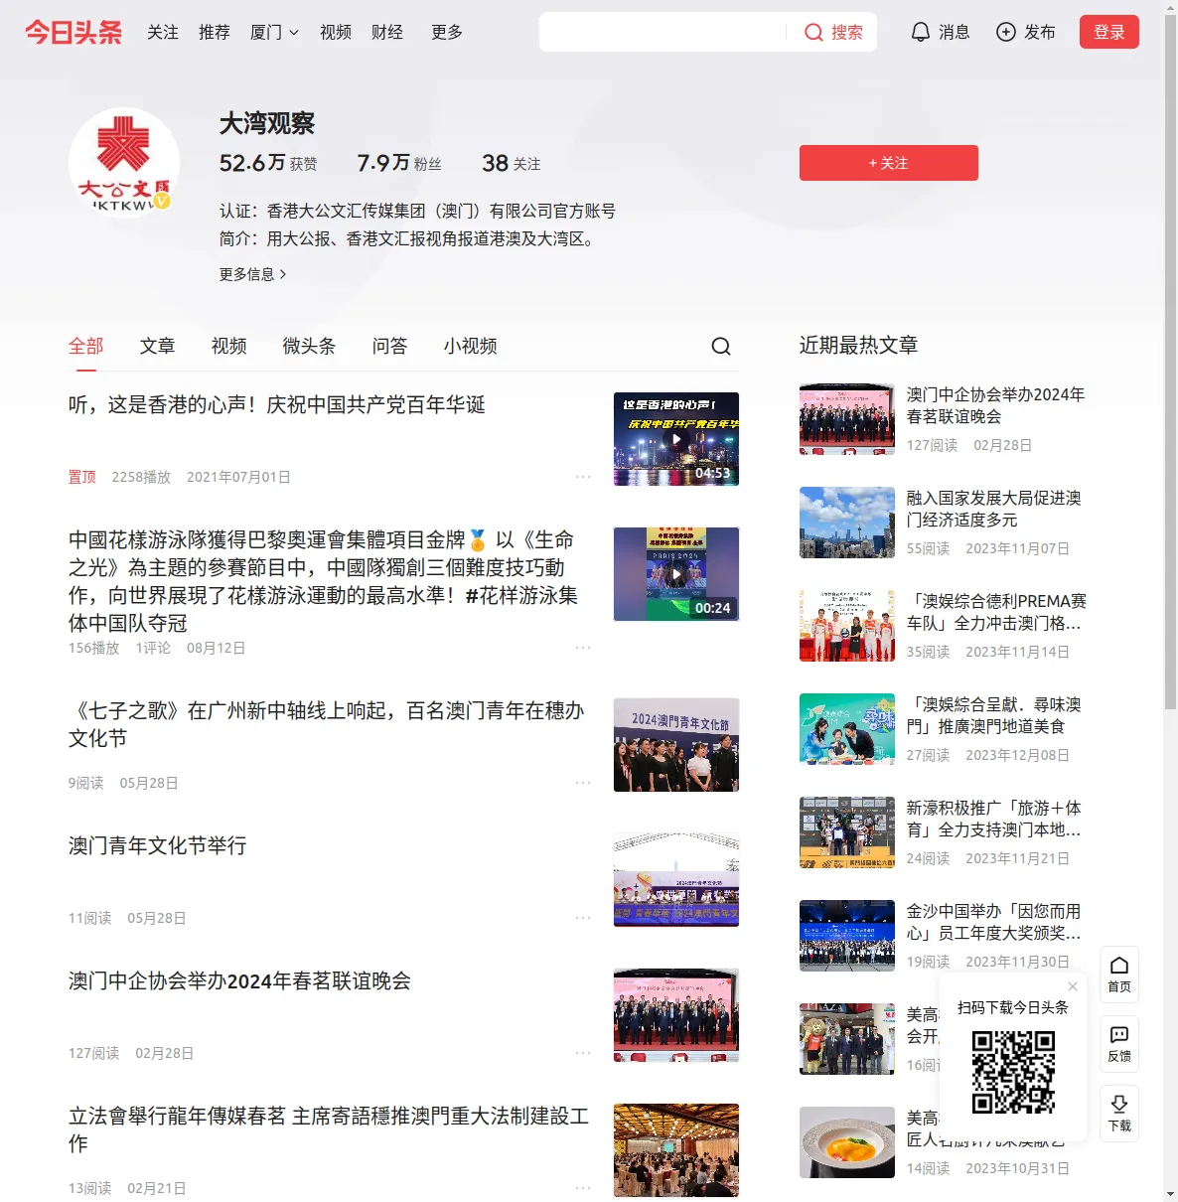The height and width of the screenshot is (1202, 1178).
Task: Open hot article 澳娱综合德利PREMA赛车队
Action: pos(996,612)
